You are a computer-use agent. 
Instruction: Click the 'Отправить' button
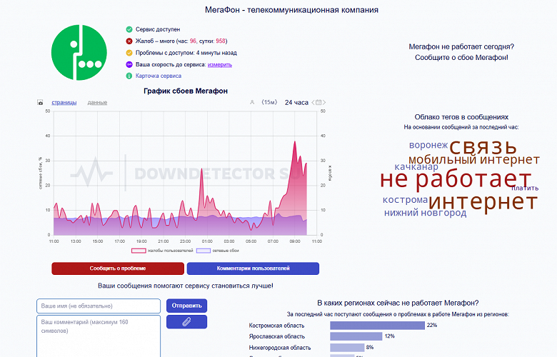click(x=187, y=306)
